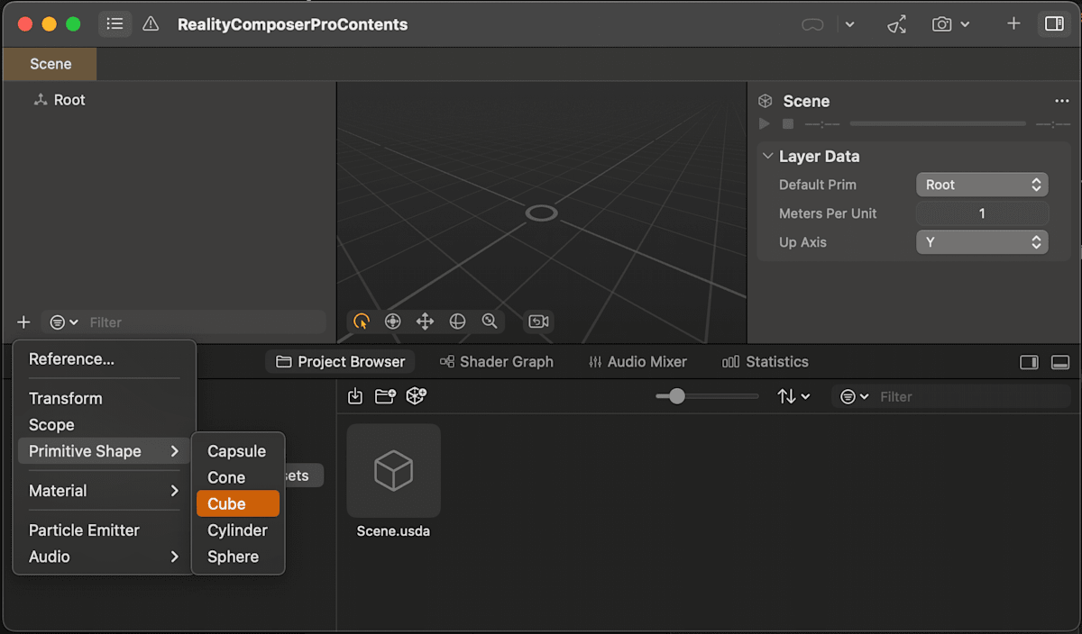Toggle the editor side panel layout button

1029,362
